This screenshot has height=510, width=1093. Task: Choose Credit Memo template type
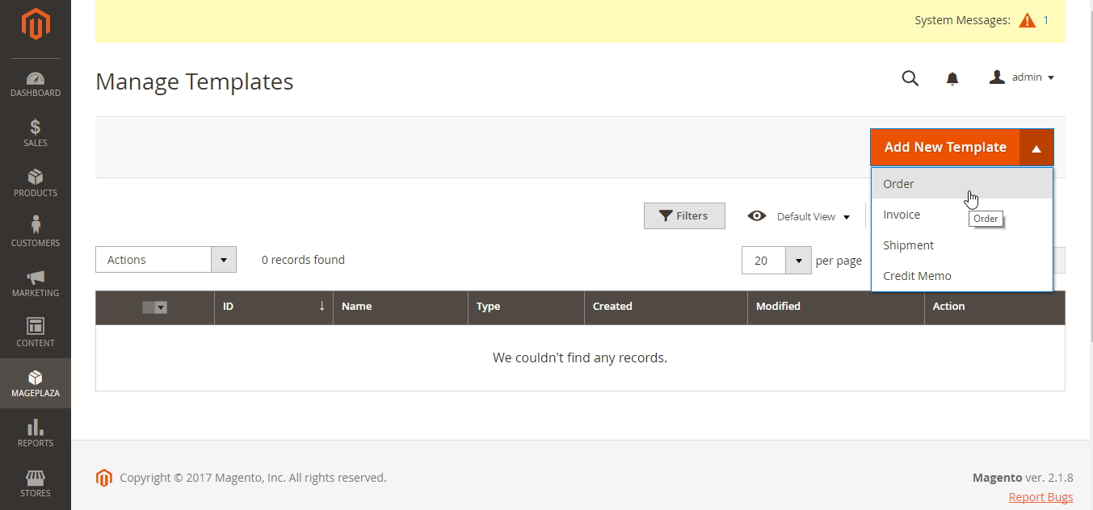[x=917, y=276]
